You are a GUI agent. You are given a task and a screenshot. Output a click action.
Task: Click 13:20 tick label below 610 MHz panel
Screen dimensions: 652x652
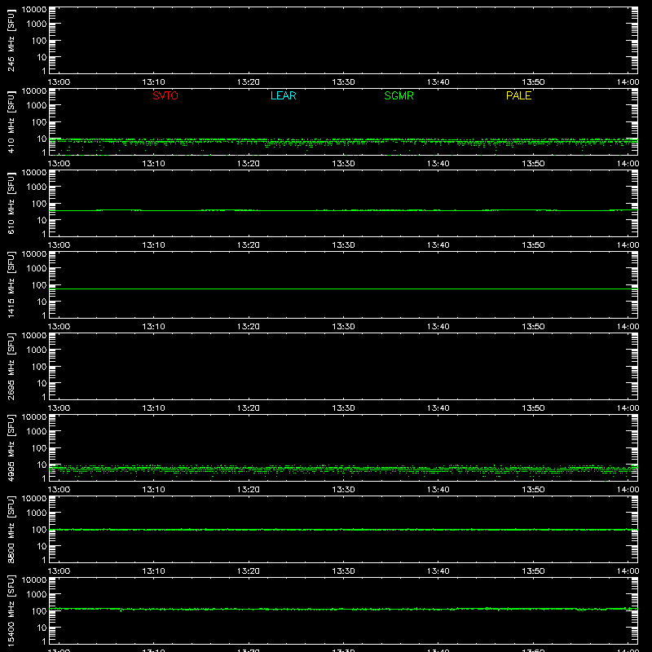click(249, 245)
